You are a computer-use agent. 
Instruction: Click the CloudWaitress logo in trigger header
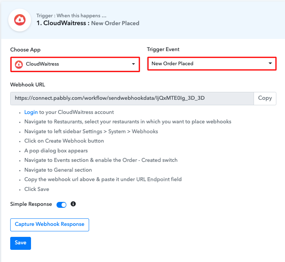point(20,20)
